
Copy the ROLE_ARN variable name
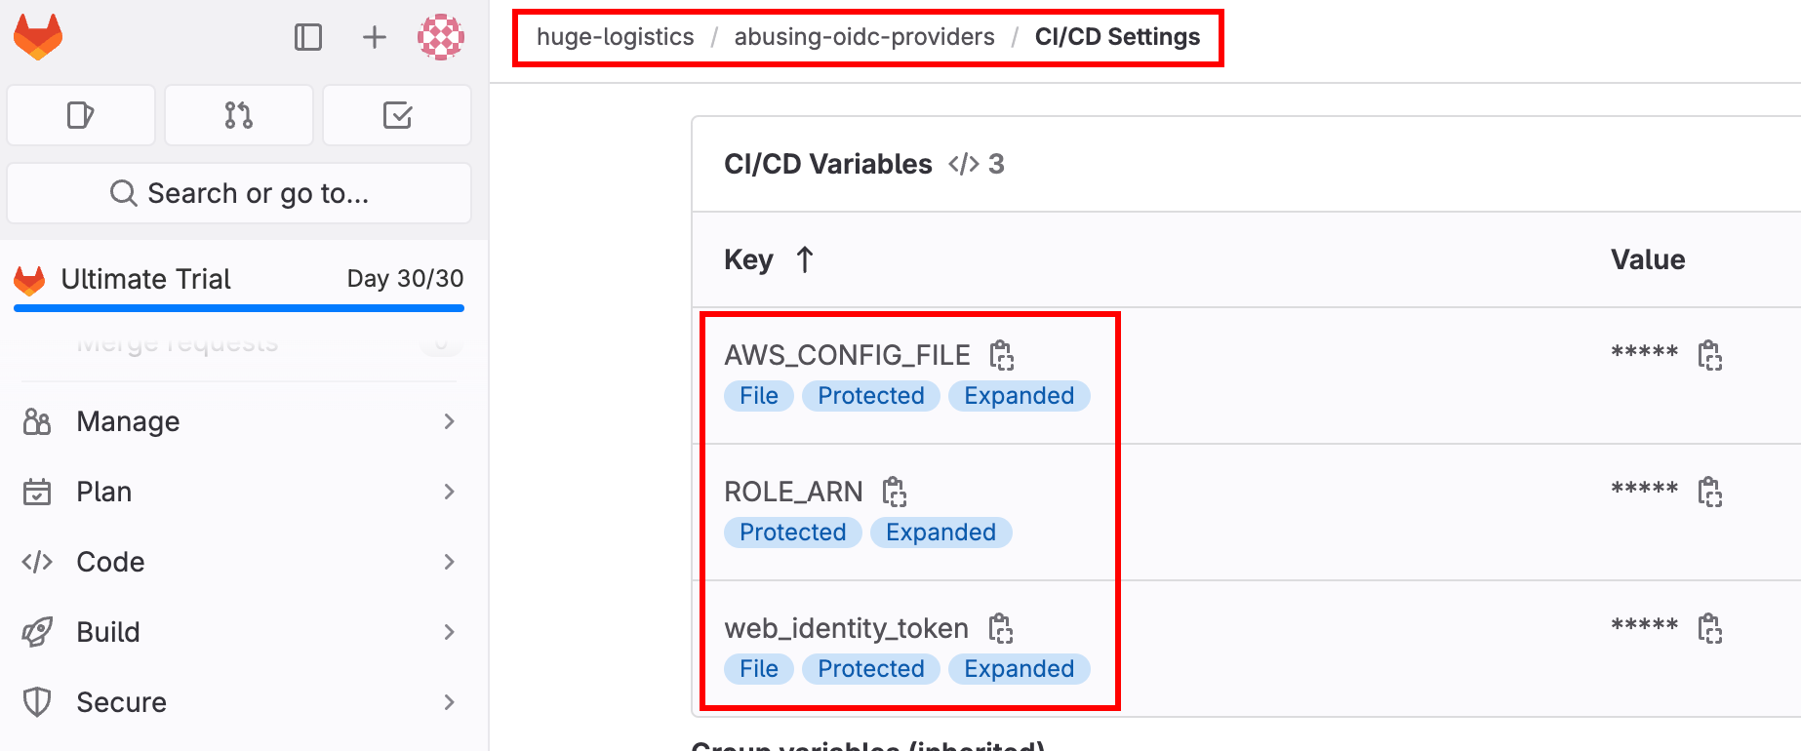coord(895,492)
